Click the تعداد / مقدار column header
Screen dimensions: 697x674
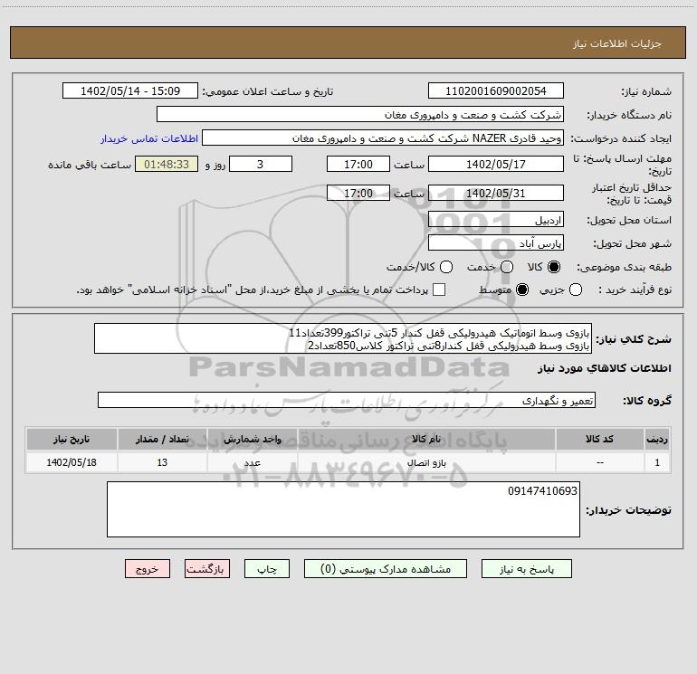(x=162, y=439)
